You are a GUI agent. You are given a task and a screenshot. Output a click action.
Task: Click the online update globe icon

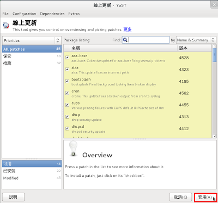(6, 26)
